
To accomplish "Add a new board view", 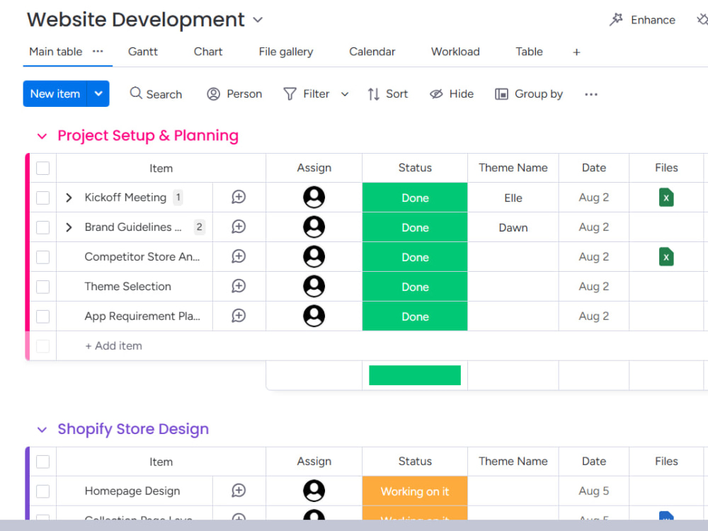I will click(576, 52).
